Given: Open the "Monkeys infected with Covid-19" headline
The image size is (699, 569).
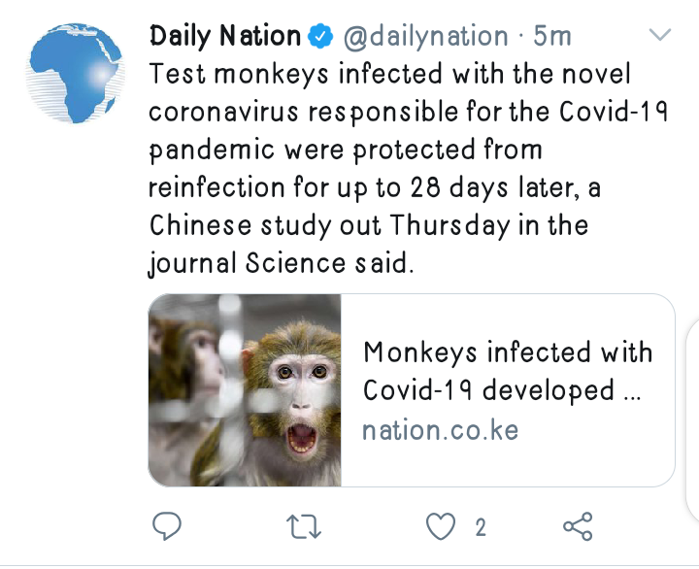Looking at the screenshot, I should coord(507,370).
